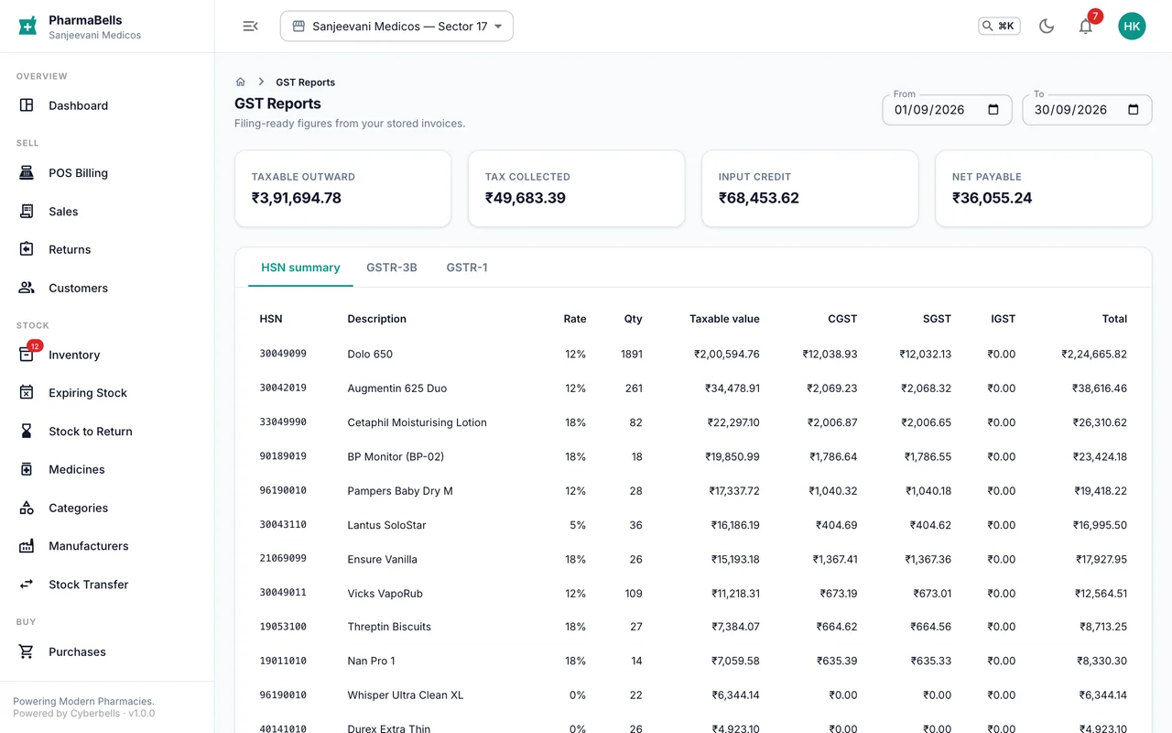
Task: Open Customers people icon
Action: tap(27, 288)
